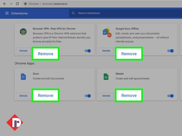182x136 pixels.
Task: Toggle off the Docs app
Action: [88, 96]
